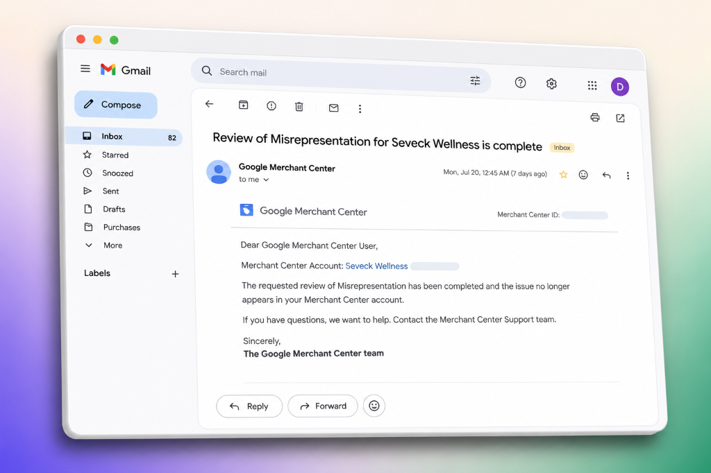Open toolbar more options menu
This screenshot has width=711, height=473.
[360, 109]
